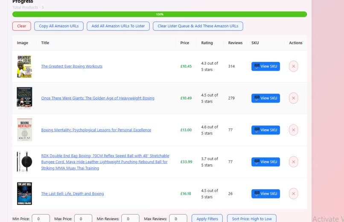This screenshot has height=222, width=344.
Task: Click The Last Bell cover thumbnail
Action: click(24, 194)
